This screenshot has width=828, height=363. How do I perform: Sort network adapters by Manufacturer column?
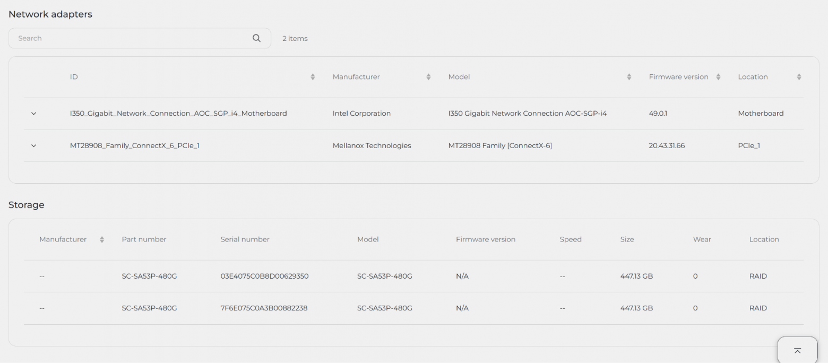click(428, 77)
